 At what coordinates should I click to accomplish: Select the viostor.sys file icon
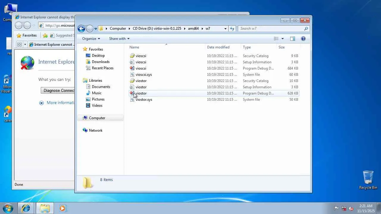132,100
